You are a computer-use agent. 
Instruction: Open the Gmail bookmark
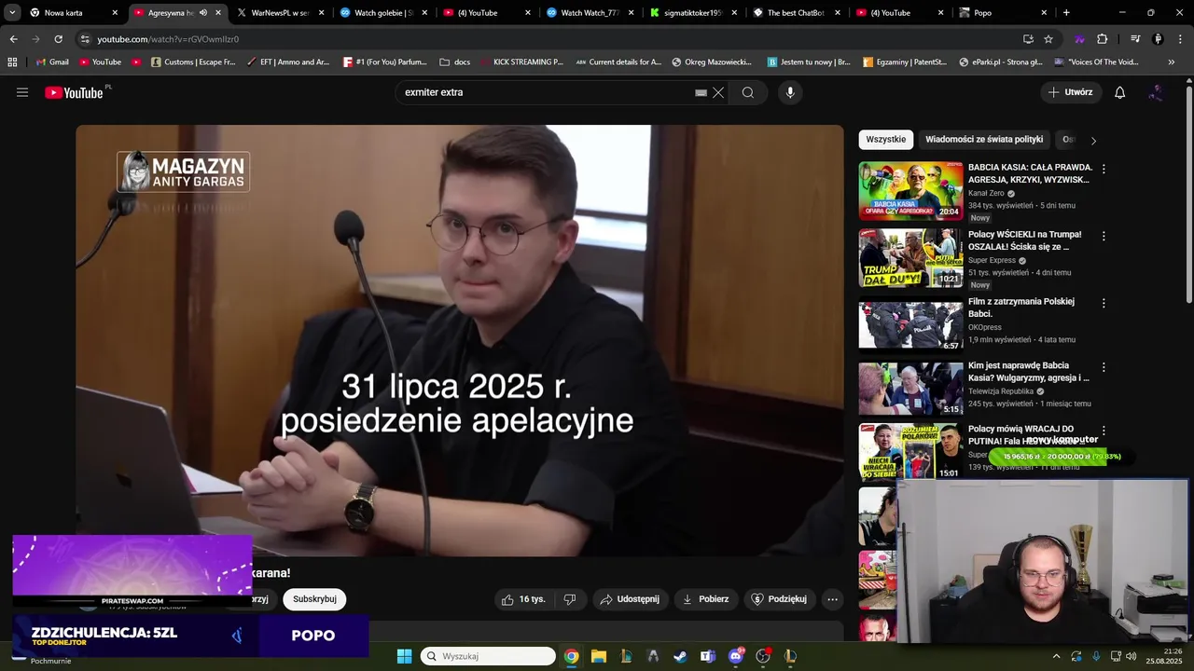click(x=52, y=62)
